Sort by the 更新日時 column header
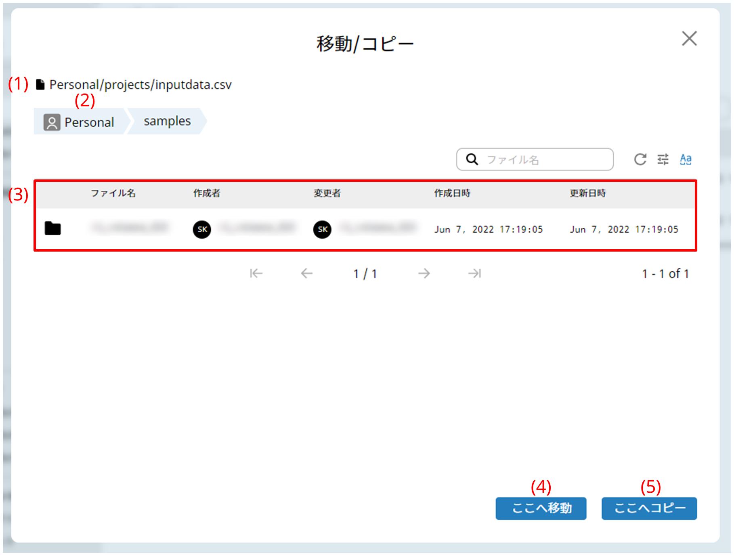Viewport: 734px width, 556px height. pyautogui.click(x=588, y=194)
